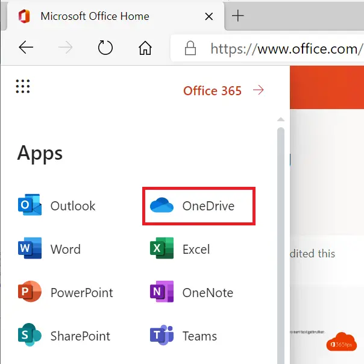364x364 pixels.
Task: Close the app launcher waffle menu
Action: pyautogui.click(x=23, y=86)
